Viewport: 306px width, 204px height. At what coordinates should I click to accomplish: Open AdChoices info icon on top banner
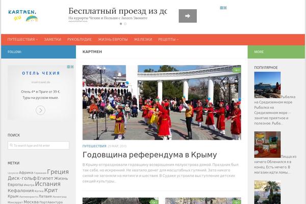221,8
